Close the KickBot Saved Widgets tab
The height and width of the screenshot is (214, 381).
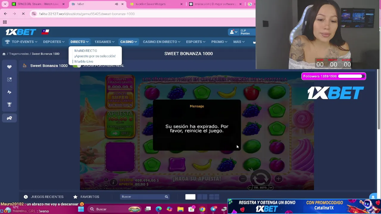(182, 4)
